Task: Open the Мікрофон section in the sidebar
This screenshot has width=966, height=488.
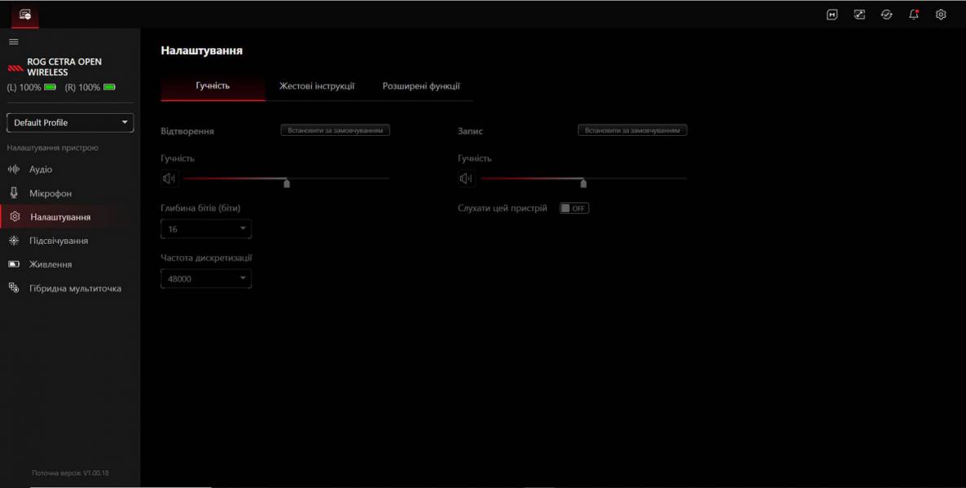Action: click(50, 194)
